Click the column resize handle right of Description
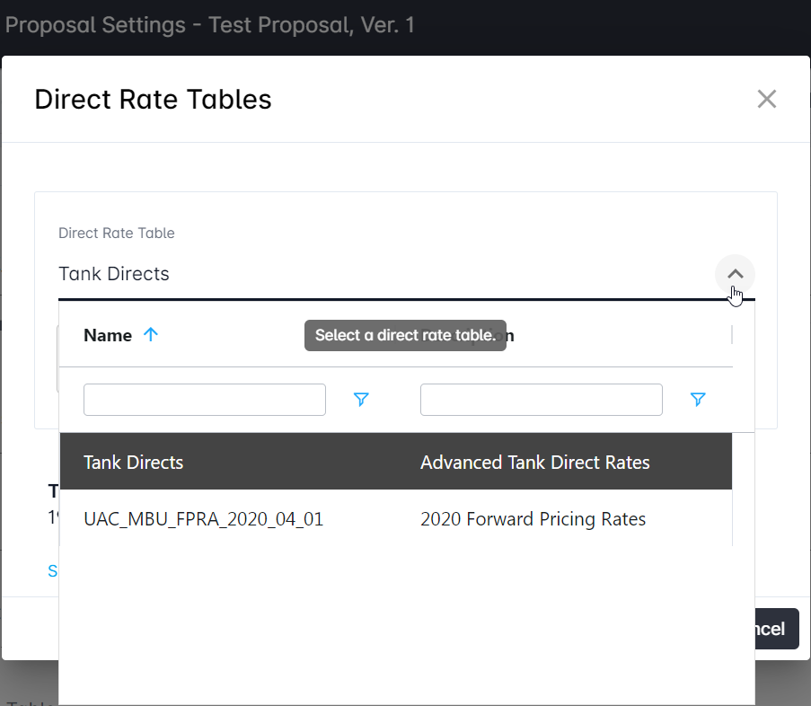 point(732,335)
